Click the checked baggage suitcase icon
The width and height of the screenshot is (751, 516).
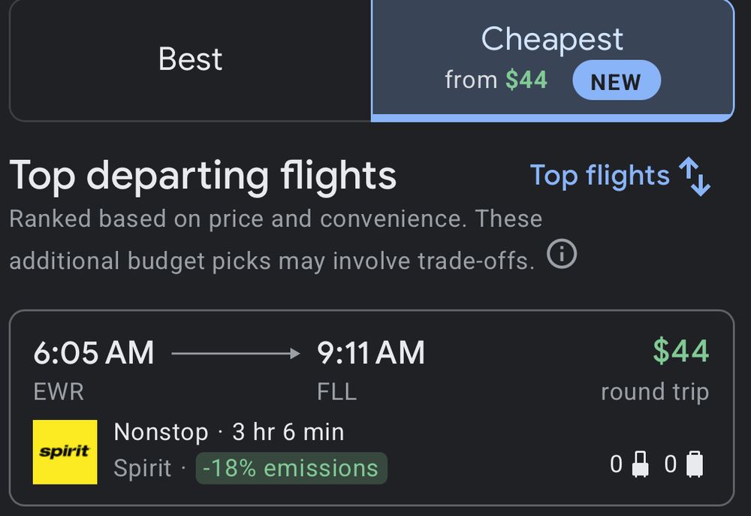pos(695,465)
